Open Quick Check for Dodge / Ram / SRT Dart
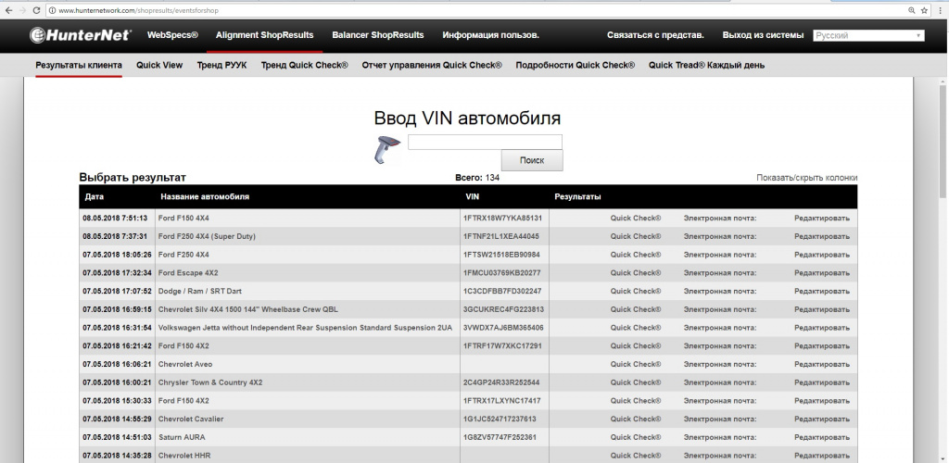Image resolution: width=949 pixels, height=463 pixels. (x=636, y=291)
